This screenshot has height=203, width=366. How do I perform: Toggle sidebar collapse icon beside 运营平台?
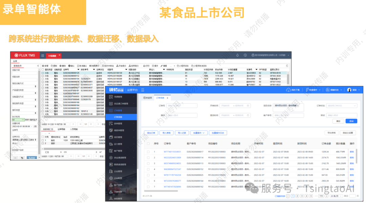point(143,90)
